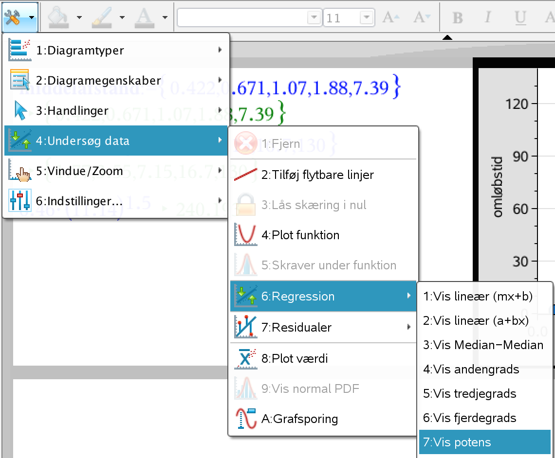Open the 5:Vindue/Zoom menu
Viewport: 555px width, 458px height.
click(116, 171)
